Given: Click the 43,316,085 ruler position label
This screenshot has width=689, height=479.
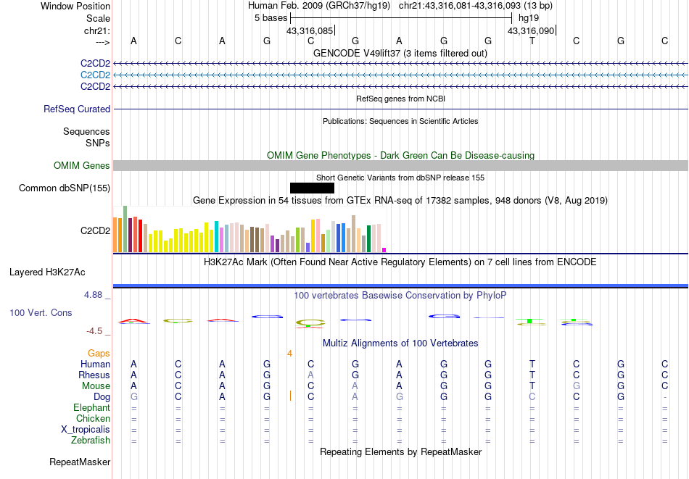Looking at the screenshot, I should (x=310, y=31).
